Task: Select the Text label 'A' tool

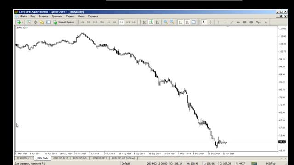Action: coord(266,22)
